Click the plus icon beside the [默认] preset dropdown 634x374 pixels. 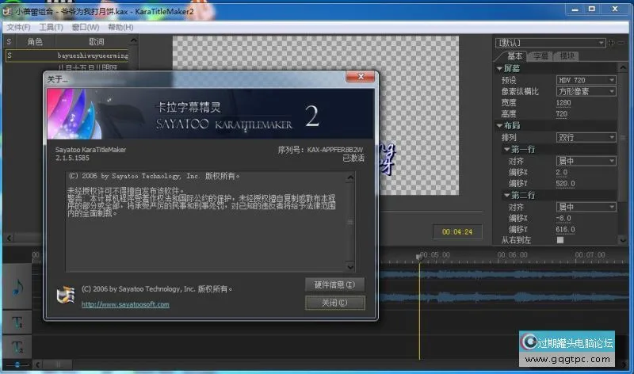(x=611, y=43)
